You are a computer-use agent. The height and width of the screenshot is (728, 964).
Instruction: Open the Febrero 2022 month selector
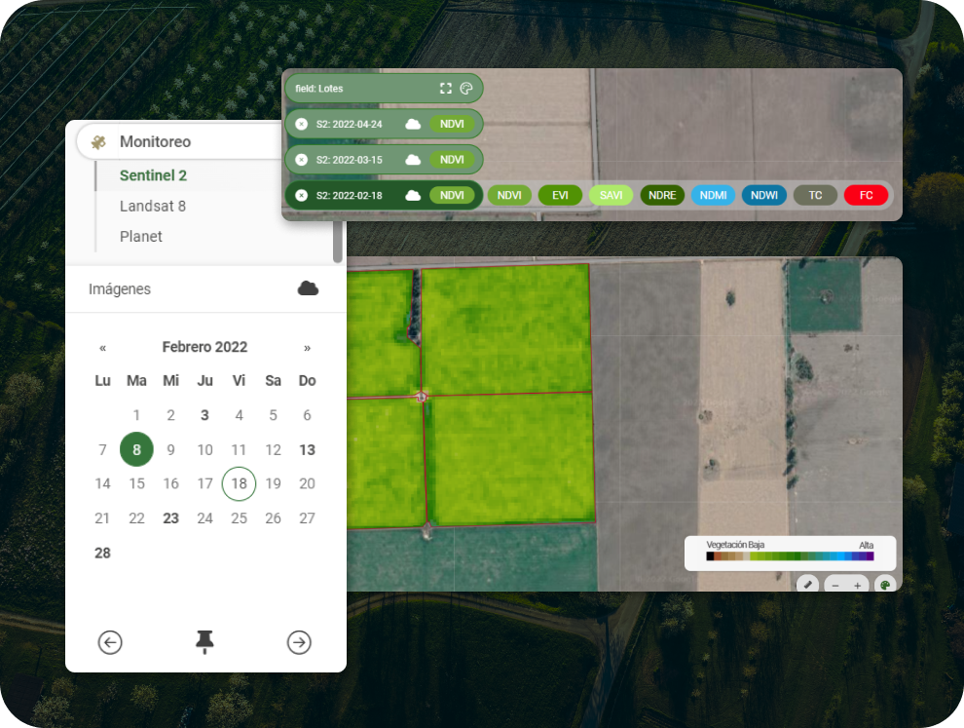pos(204,347)
